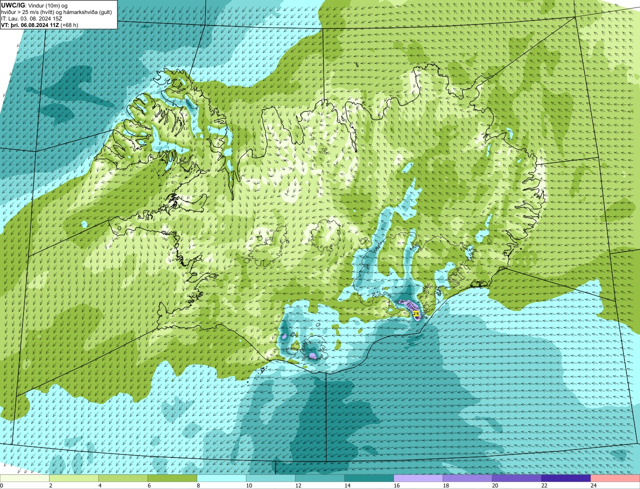Select the 8–10 m/s pale cyan legend swatch

(x=222, y=478)
